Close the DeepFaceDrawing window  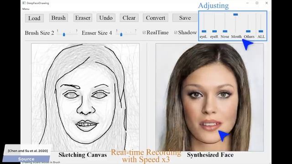[266, 3]
